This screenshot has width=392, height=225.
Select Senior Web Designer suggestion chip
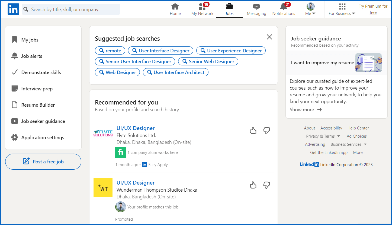coord(208,62)
